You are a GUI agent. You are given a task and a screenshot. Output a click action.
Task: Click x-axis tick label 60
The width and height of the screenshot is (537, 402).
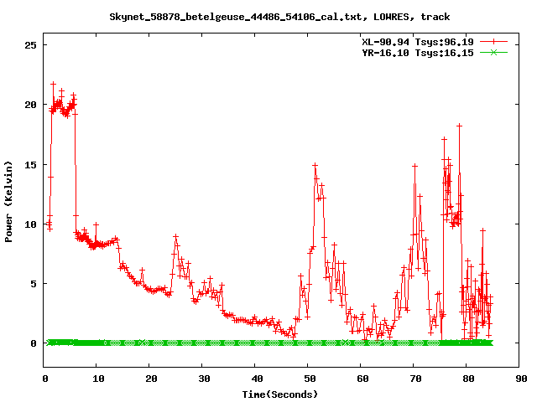tap(362, 379)
